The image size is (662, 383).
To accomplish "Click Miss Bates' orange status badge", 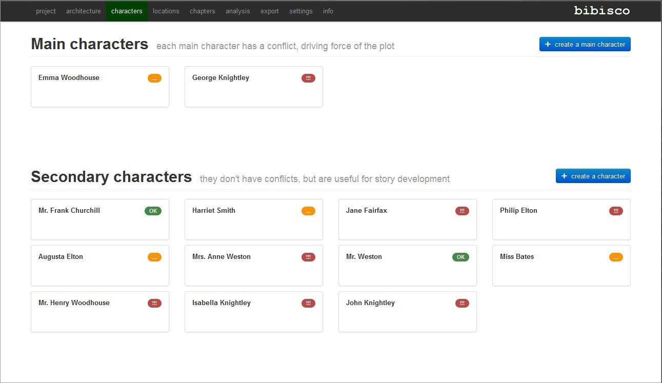I will tap(616, 257).
